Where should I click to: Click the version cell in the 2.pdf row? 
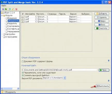(x=75, y=22)
